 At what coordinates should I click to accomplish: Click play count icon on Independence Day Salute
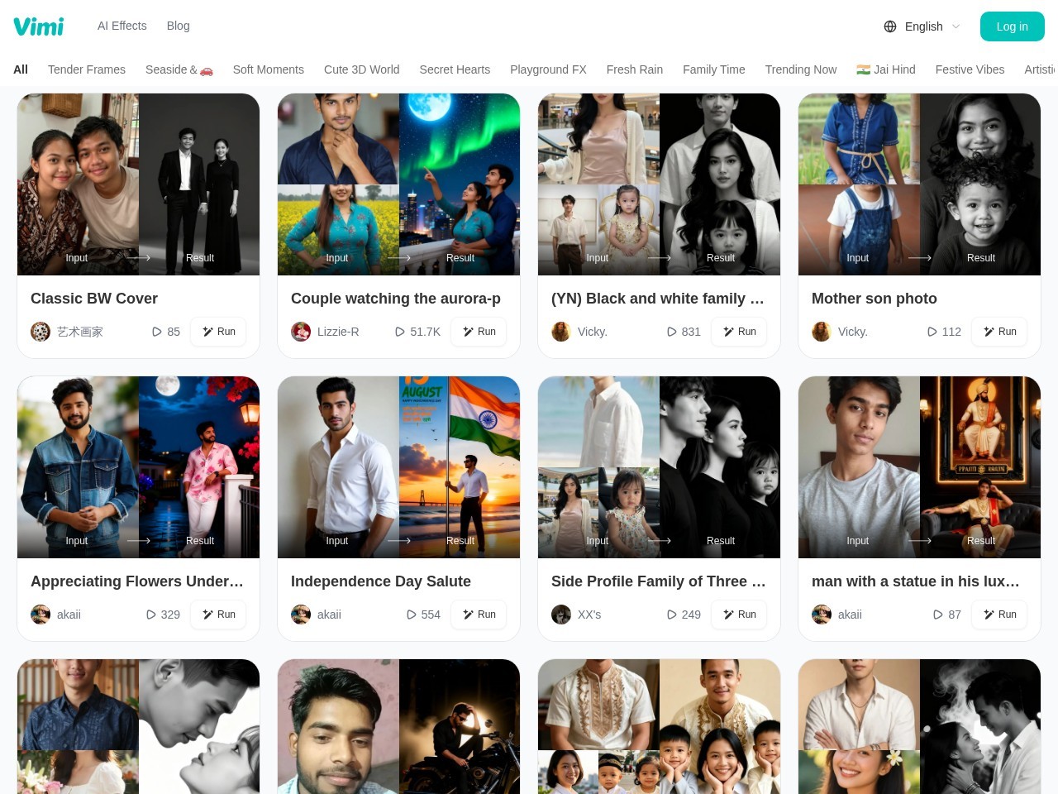pyautogui.click(x=412, y=615)
